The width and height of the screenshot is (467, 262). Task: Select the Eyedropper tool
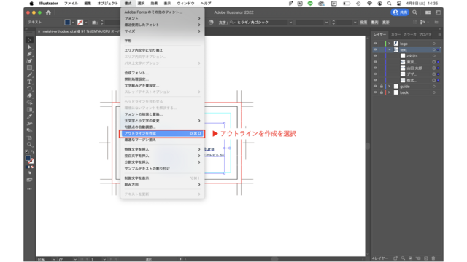[x=29, y=116]
